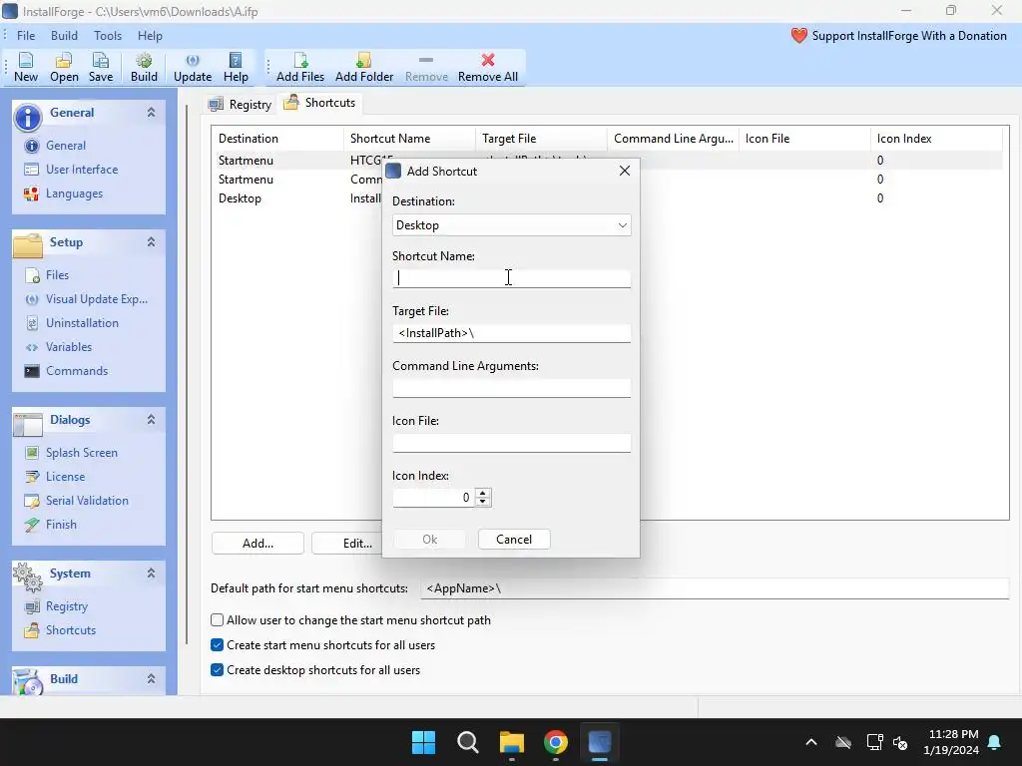Open the Shortcuts item under System
1022x766 pixels.
(x=71, y=630)
